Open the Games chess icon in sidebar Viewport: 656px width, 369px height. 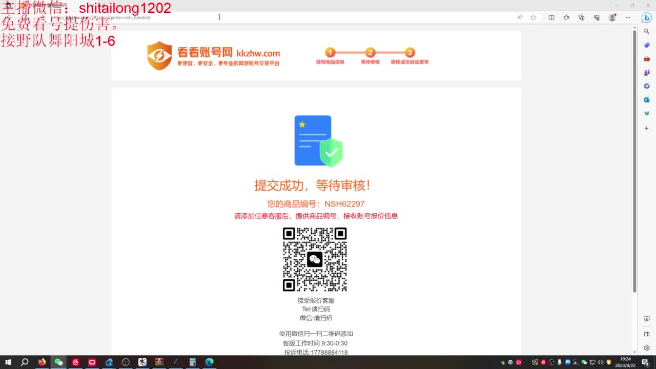pos(647,72)
